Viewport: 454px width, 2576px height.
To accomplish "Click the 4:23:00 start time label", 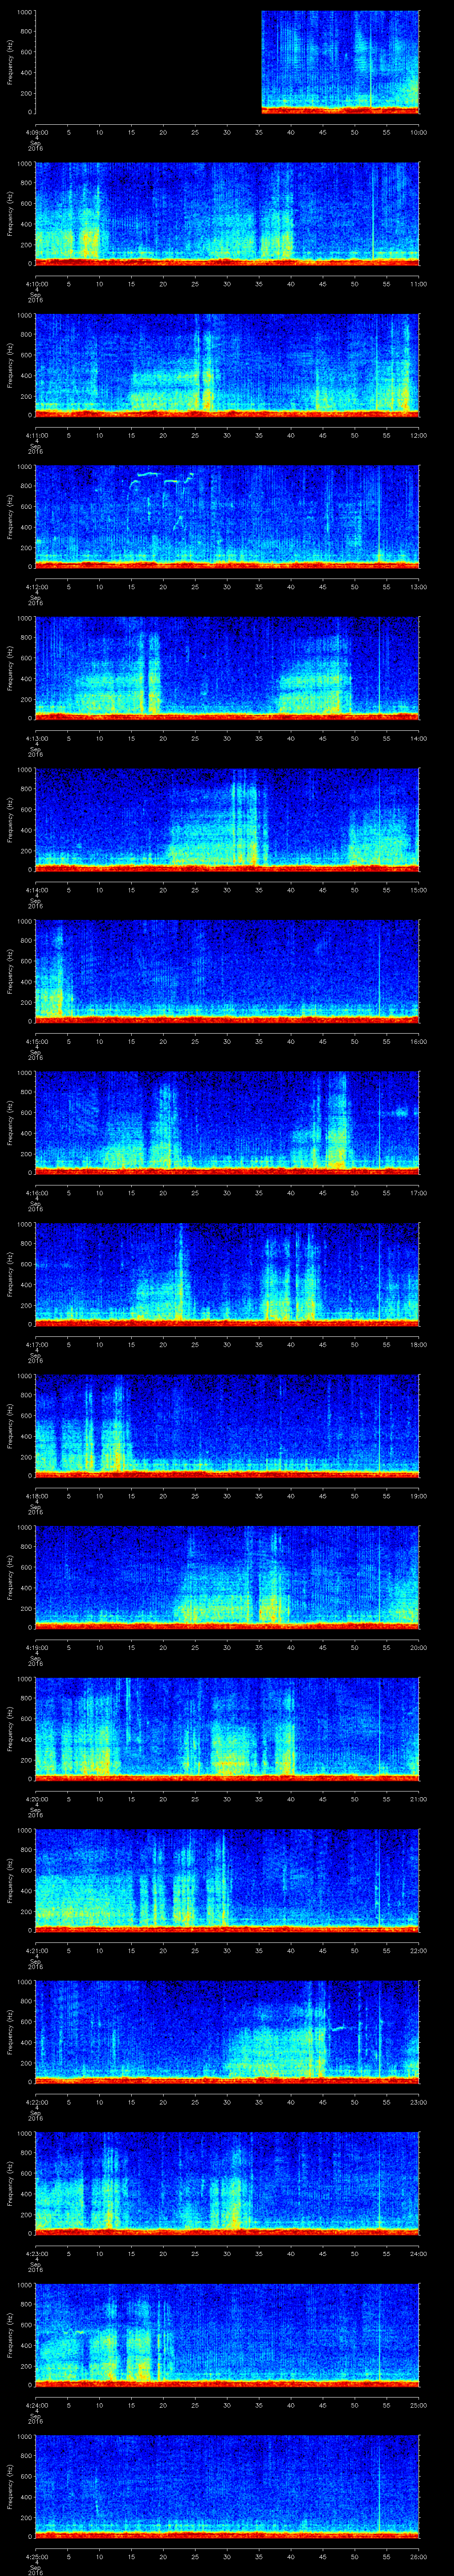I will 36,2252.
